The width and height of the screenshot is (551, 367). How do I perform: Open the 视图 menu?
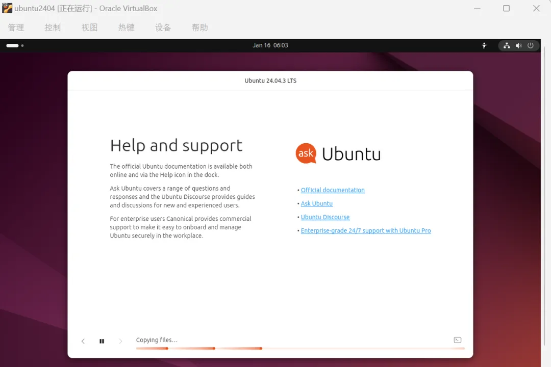(x=89, y=28)
